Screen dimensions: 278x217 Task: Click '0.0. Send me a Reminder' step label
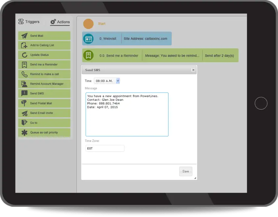coord(119,56)
